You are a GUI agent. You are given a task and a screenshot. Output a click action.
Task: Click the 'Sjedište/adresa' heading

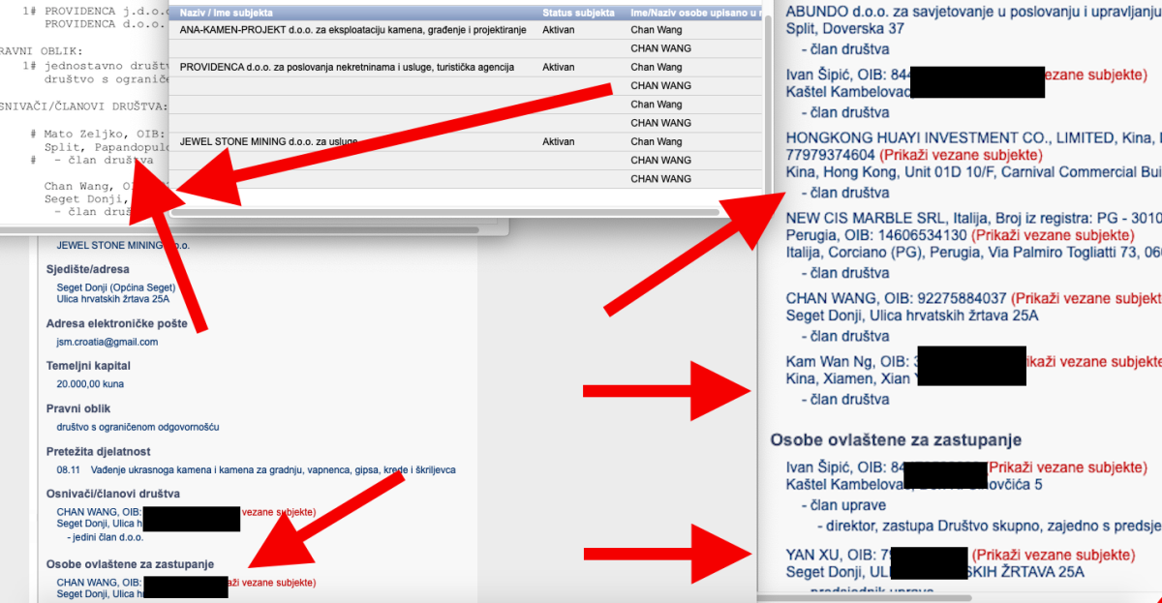[88, 269]
